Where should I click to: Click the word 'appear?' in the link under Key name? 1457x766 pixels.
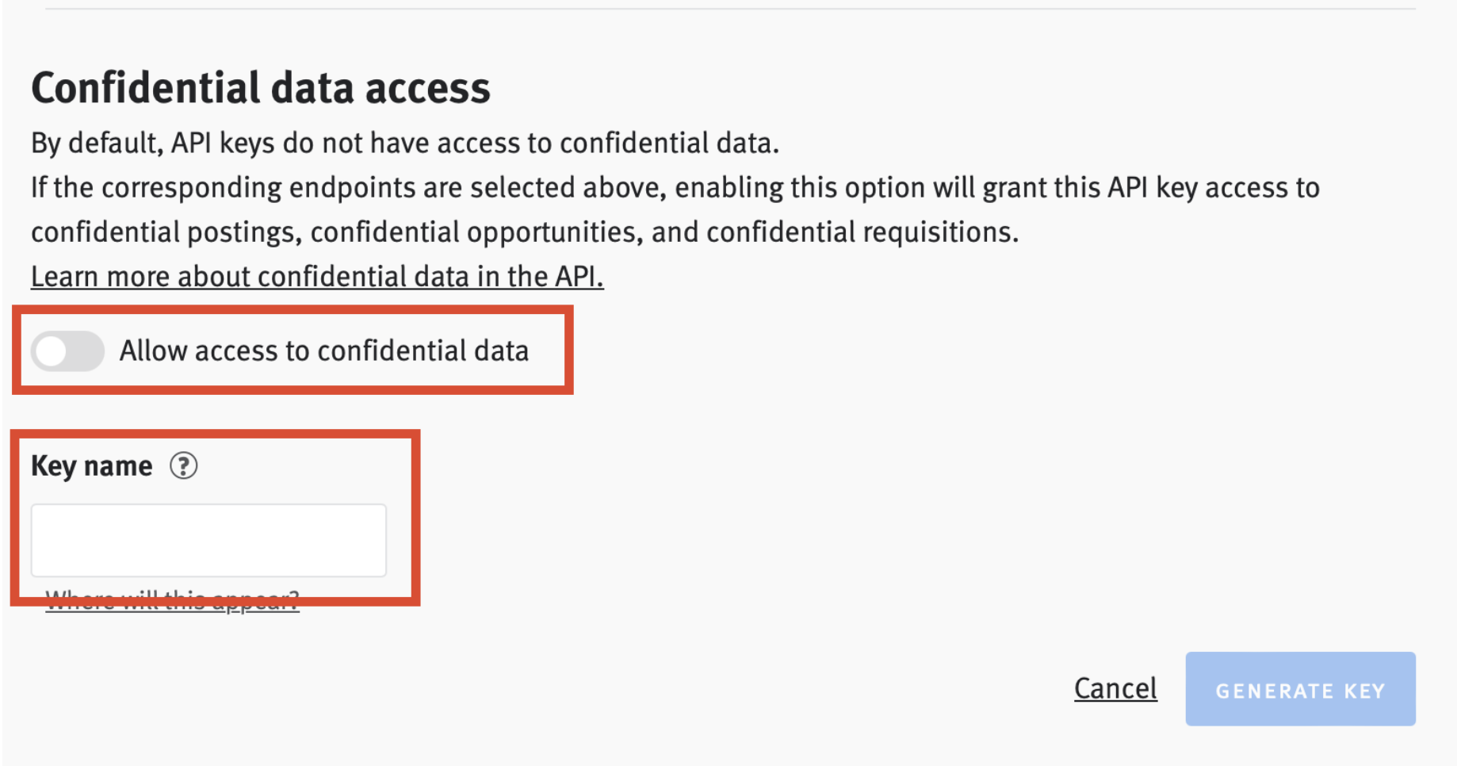click(256, 600)
